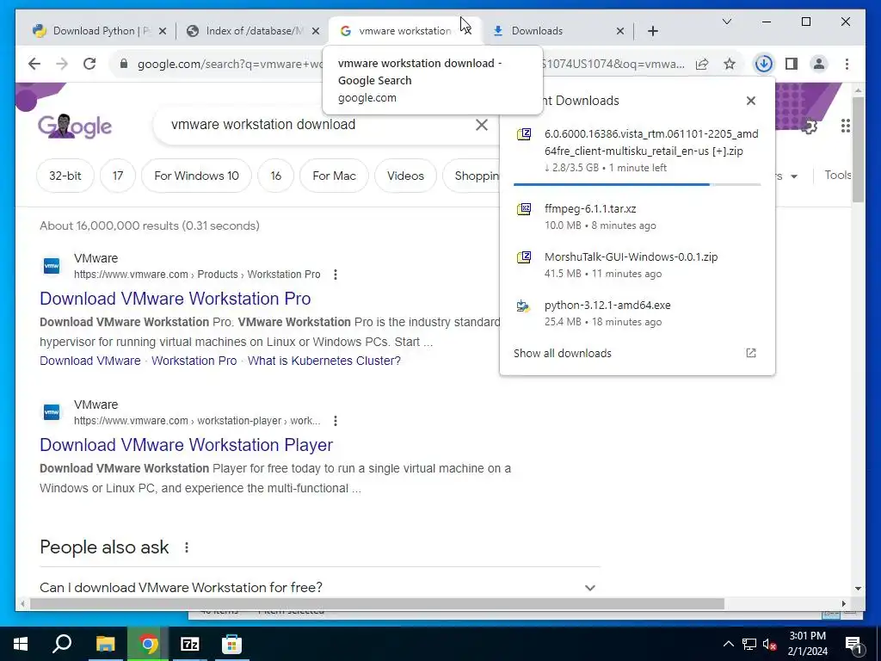
Task: Open Google quick settings gear
Action: click(809, 127)
